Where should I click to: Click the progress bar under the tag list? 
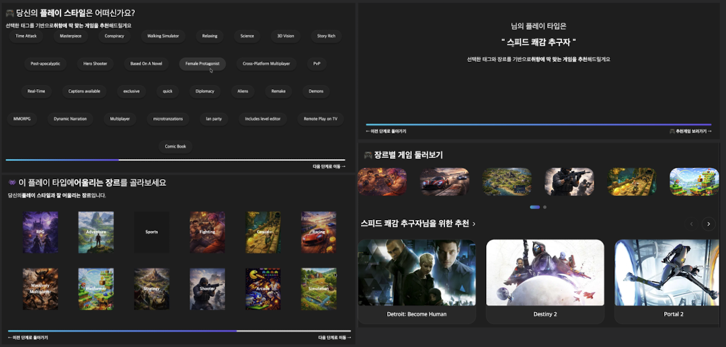175,160
